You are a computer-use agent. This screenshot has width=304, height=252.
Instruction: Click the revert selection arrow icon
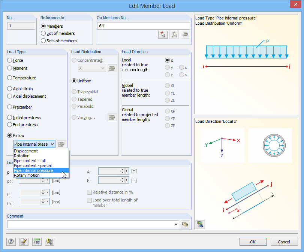185,34
